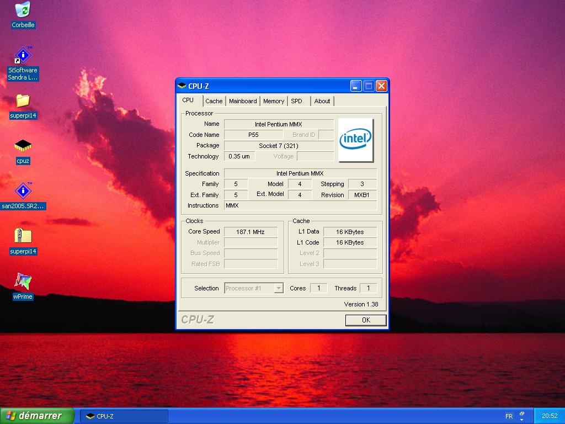The image size is (565, 424).
Task: Close the CPU-Z window
Action: click(x=381, y=86)
